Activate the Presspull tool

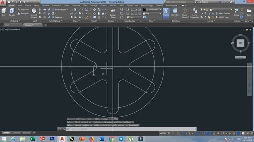coord(23,13)
